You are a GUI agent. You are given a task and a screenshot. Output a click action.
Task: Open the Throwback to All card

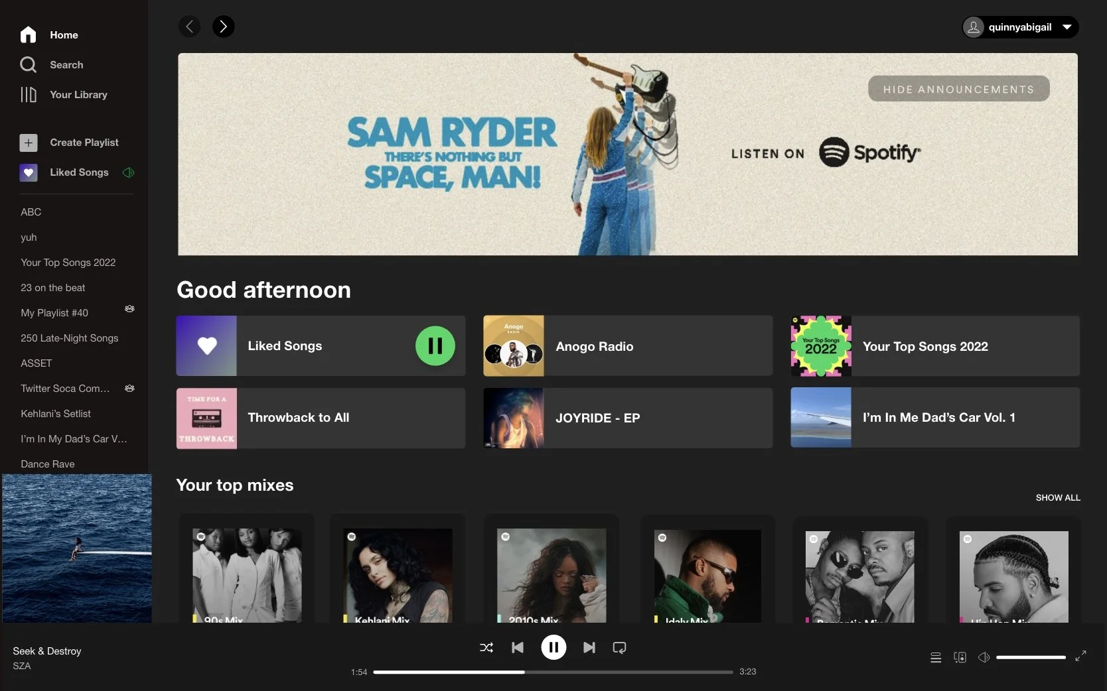point(321,418)
